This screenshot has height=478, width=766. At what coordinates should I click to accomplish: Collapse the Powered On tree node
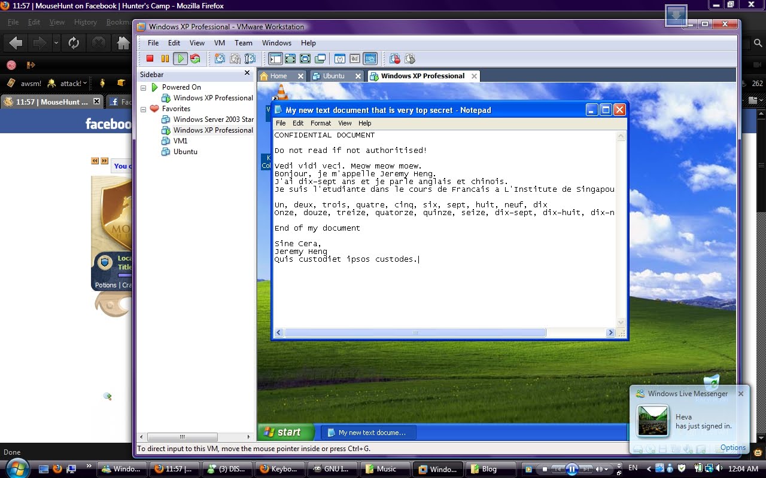[x=144, y=88]
